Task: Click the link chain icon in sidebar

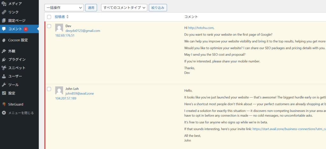Action: (x=4, y=12)
